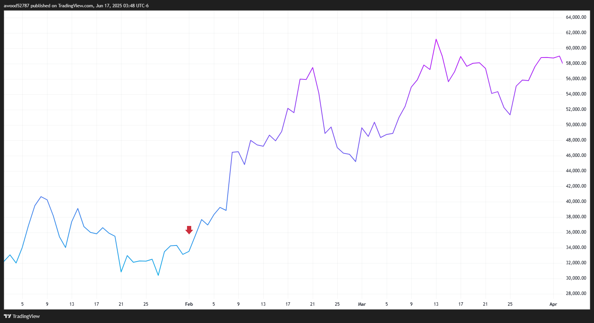The height and width of the screenshot is (323, 594).
Task: Click the 28,000.00 price axis label
Action: click(x=576, y=293)
